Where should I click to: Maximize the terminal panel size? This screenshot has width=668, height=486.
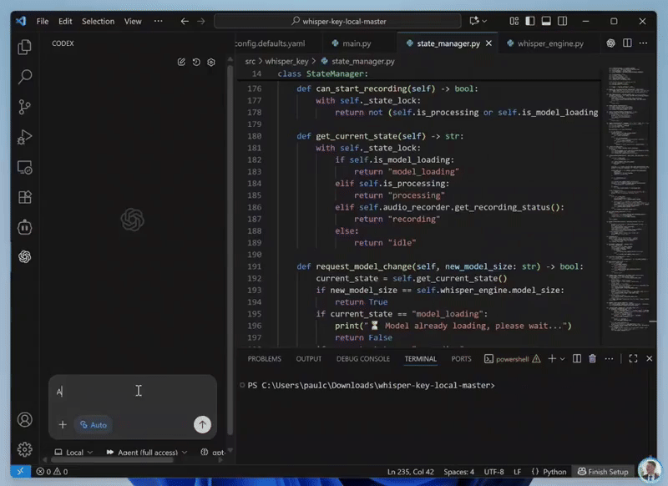[633, 358]
